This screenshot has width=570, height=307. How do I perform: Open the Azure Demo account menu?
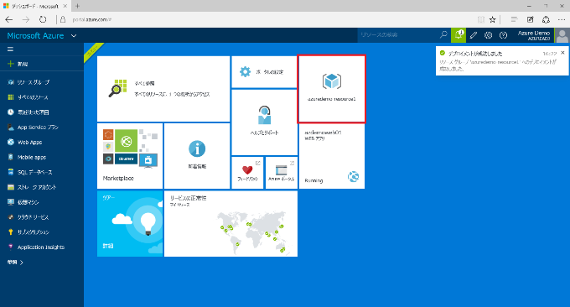(534, 35)
